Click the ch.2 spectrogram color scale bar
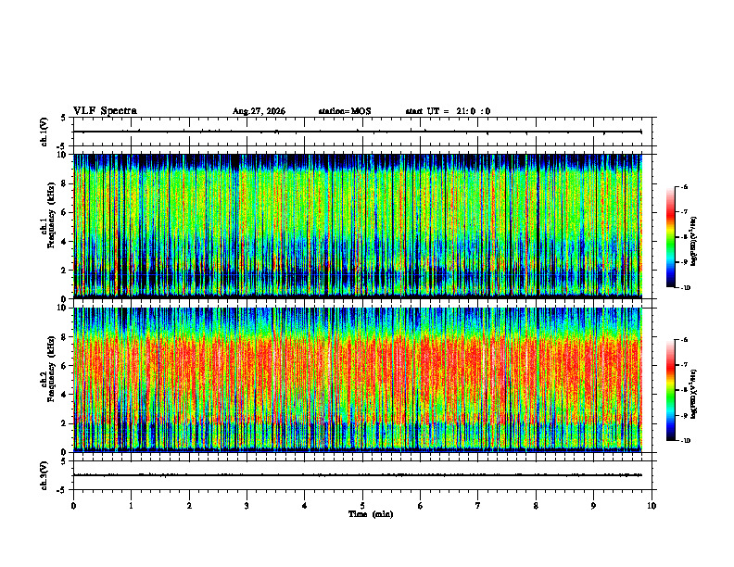The image size is (734, 567). 670,390
